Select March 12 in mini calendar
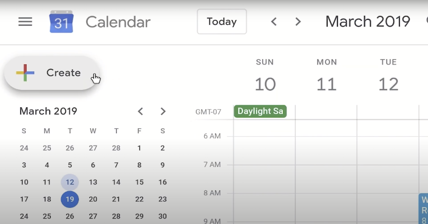Image resolution: width=428 pixels, height=224 pixels. coord(70,182)
